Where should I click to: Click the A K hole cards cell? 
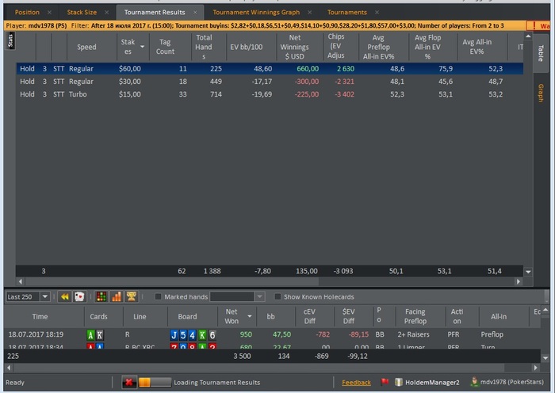(95, 334)
